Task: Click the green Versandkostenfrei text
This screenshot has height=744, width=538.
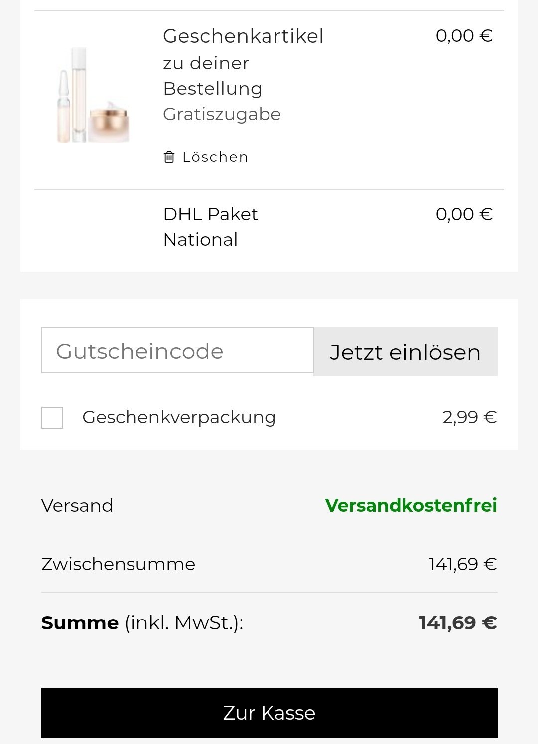Action: coord(411,506)
